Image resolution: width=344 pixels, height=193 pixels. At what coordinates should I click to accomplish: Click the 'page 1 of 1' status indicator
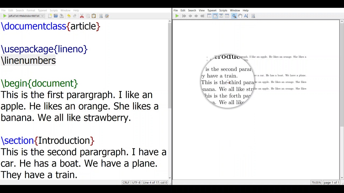(x=331, y=183)
